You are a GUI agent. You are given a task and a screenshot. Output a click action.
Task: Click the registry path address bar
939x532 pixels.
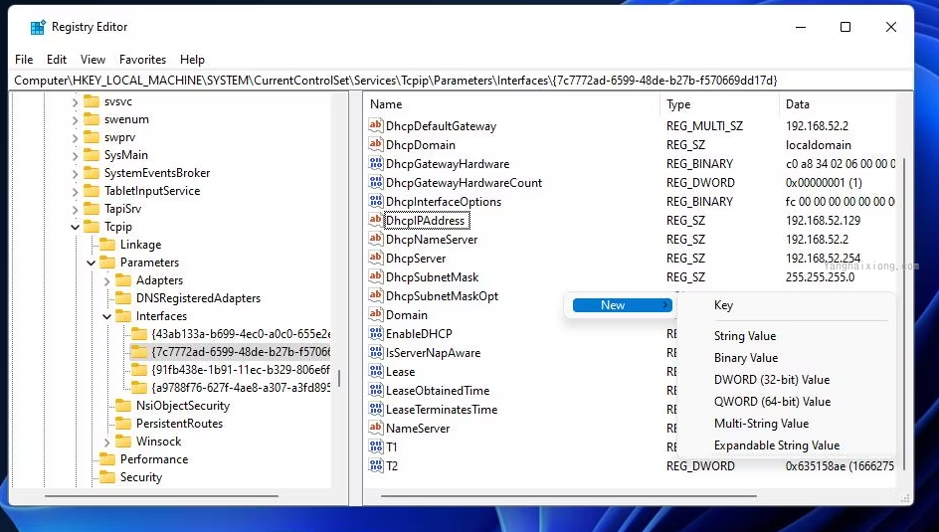[x=462, y=81]
